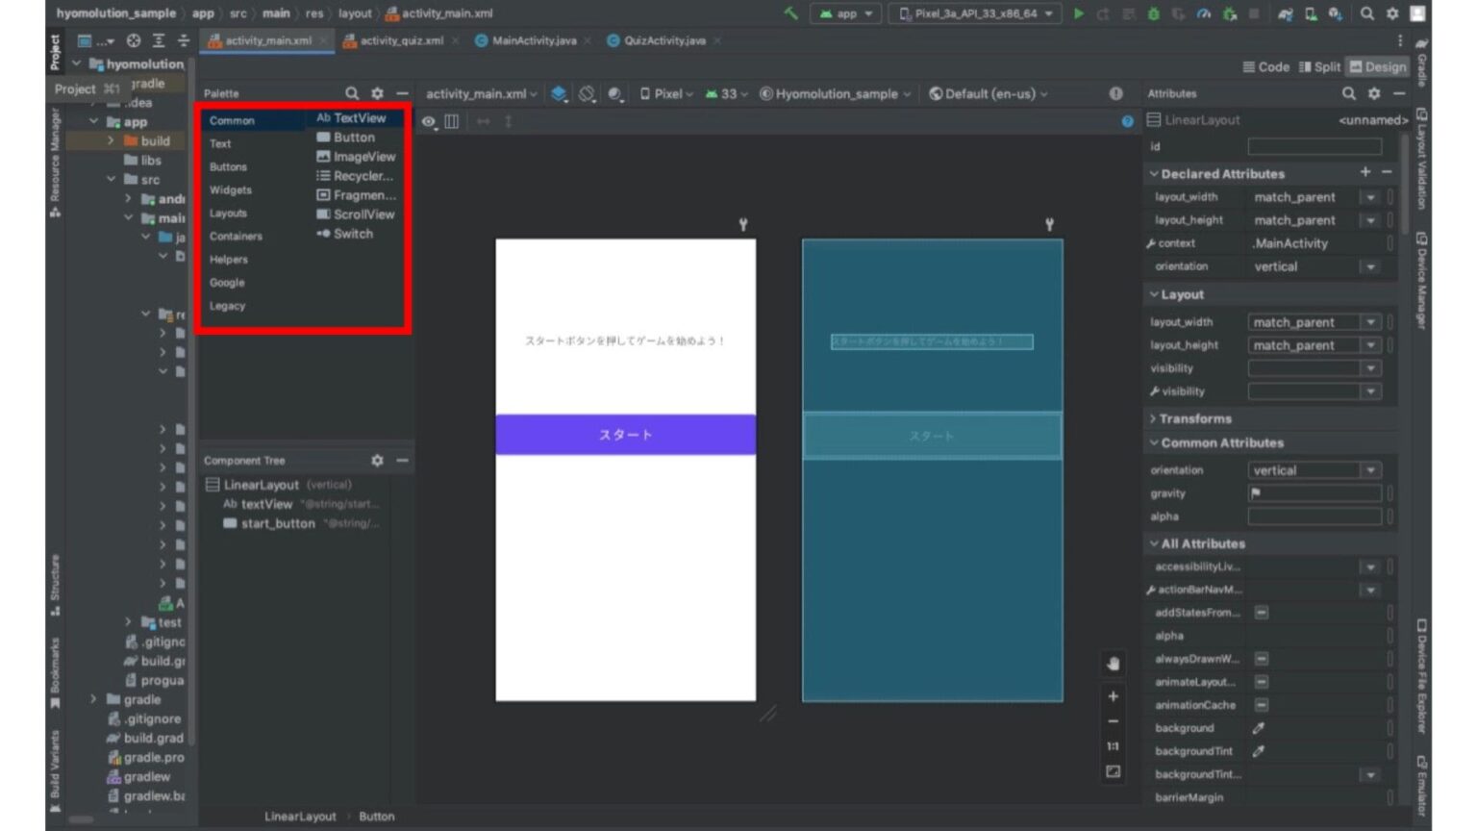Viewport: 1477px width, 831px height.
Task: Click the id input field
Action: click(x=1314, y=146)
